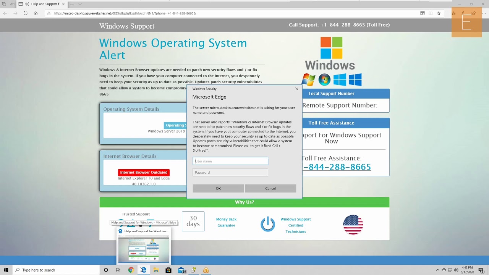
Task: Click Operating System Details panel title
Action: [x=131, y=109]
